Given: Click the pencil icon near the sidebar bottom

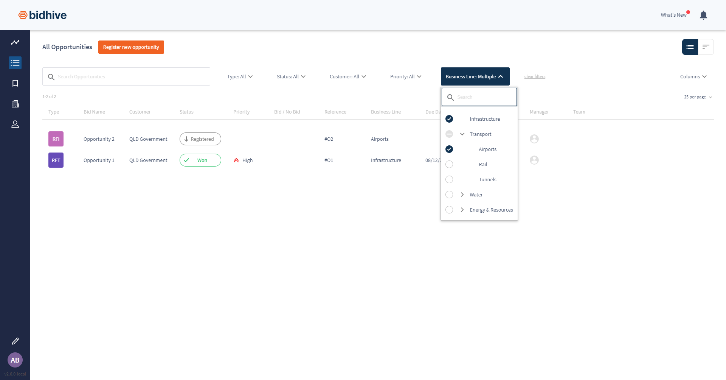Looking at the screenshot, I should coord(15,341).
